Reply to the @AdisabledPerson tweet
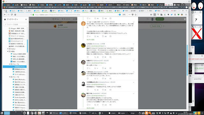The height and width of the screenshot is (115, 204). pos(88,90)
